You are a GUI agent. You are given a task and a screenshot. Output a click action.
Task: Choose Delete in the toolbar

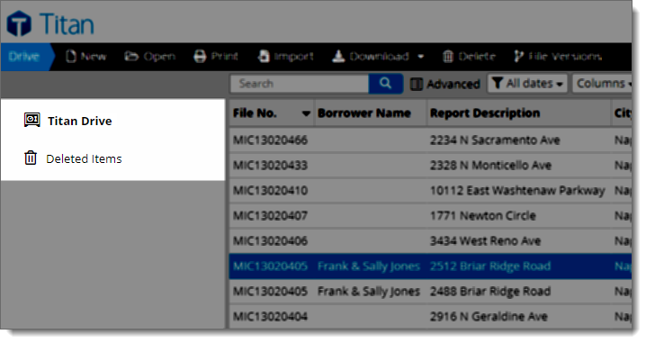(477, 56)
